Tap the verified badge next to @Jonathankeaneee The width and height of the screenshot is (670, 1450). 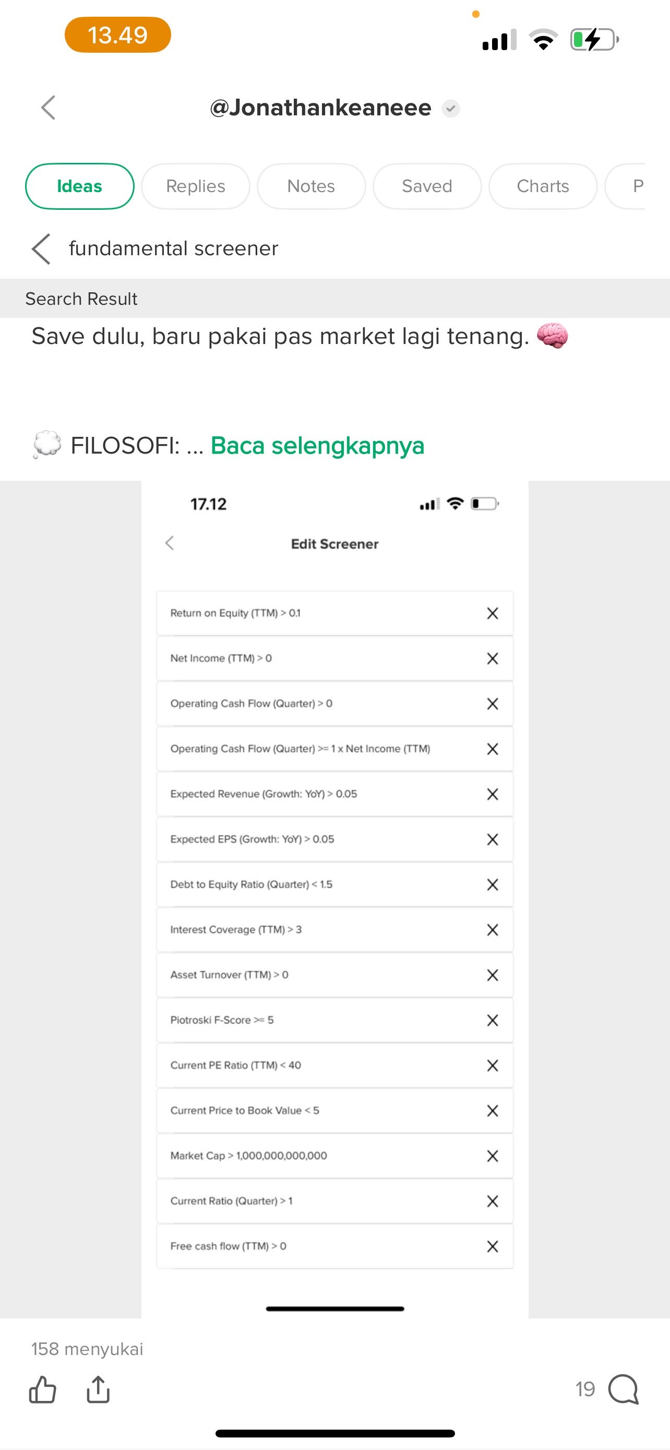[x=451, y=108]
